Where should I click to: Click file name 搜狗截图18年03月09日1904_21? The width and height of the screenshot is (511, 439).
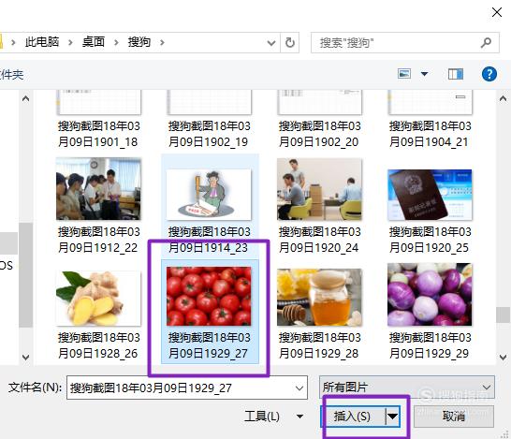point(430,134)
